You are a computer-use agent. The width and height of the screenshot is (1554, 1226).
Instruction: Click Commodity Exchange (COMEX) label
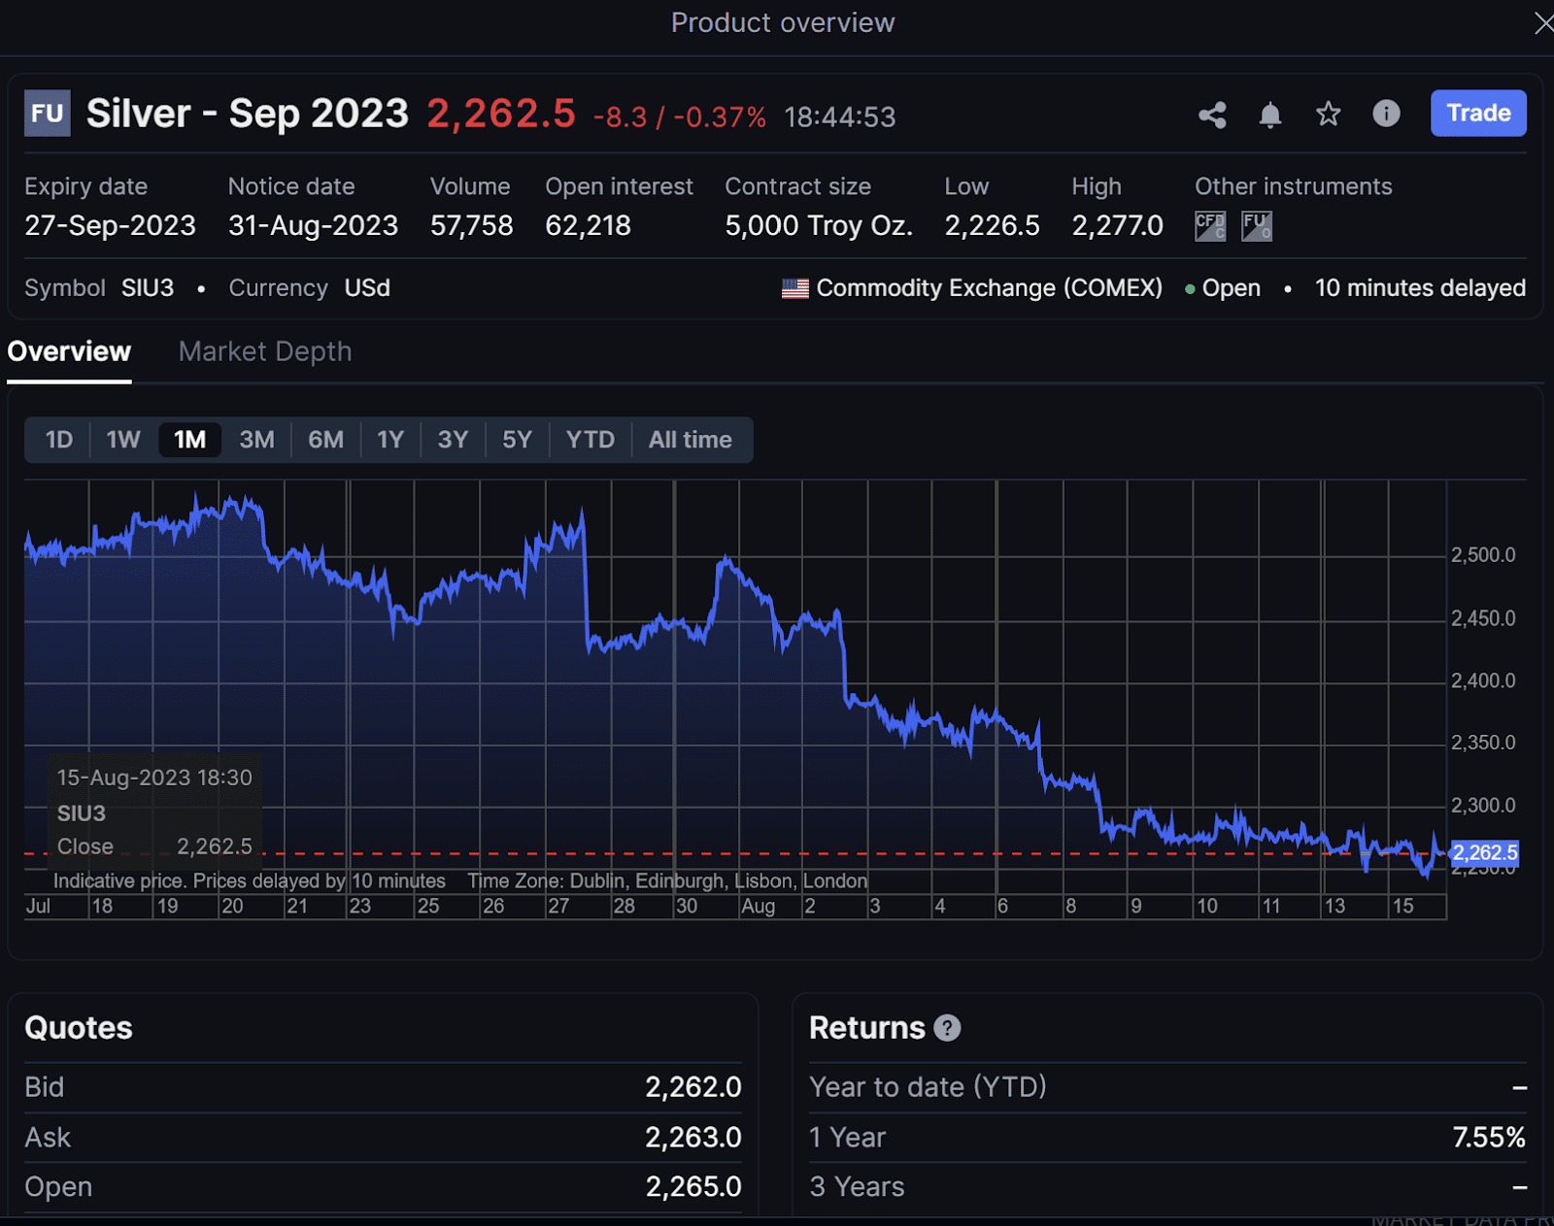click(989, 288)
